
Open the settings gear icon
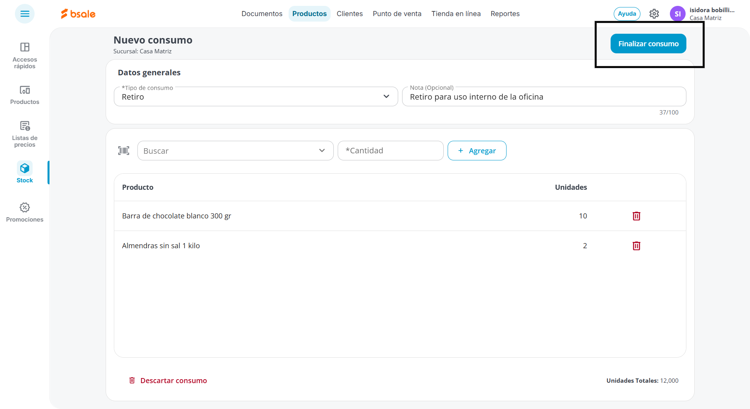tap(654, 14)
